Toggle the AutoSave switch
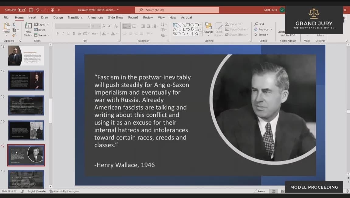 coord(22,10)
